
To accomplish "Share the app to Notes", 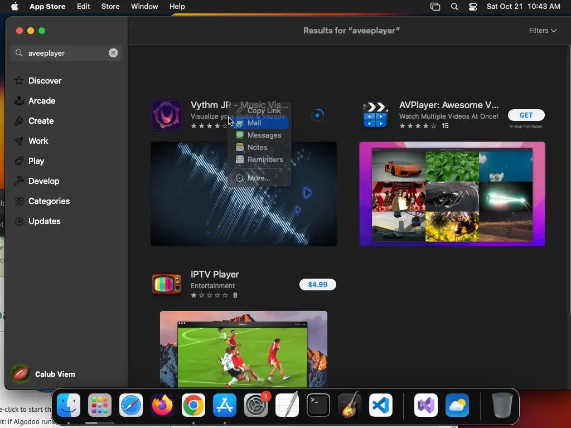I will pos(259,147).
